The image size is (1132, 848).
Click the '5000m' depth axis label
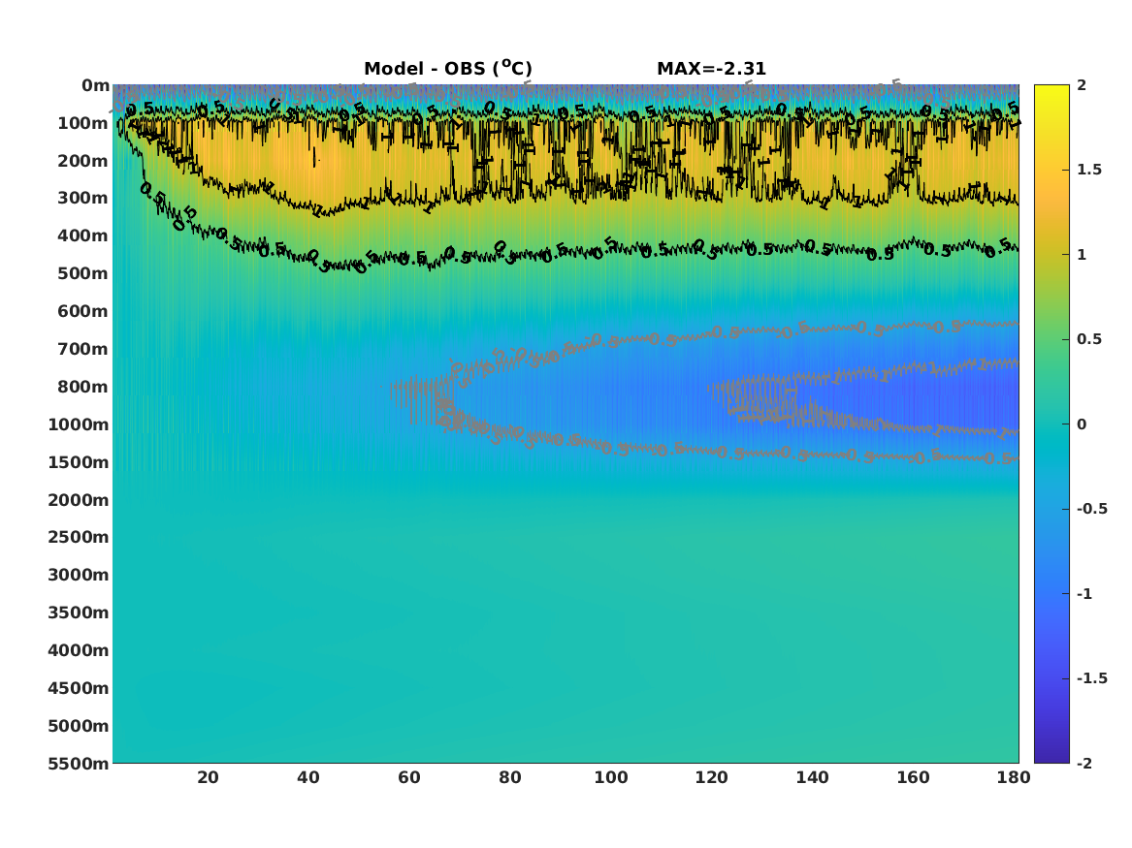pos(79,726)
